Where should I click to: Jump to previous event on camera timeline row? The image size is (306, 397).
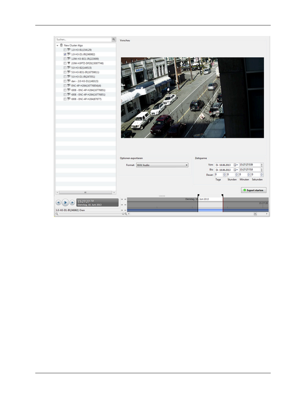point(122,210)
